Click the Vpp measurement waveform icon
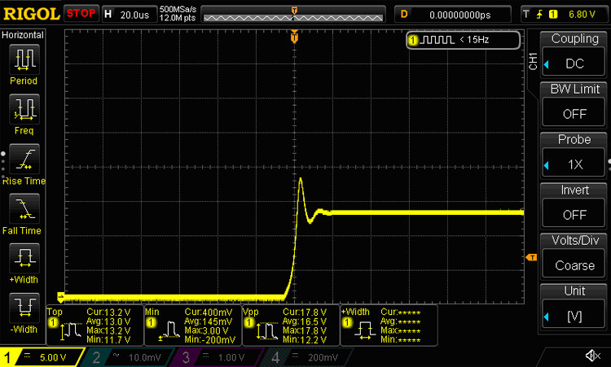This screenshot has width=611, height=367. pyautogui.click(x=267, y=331)
